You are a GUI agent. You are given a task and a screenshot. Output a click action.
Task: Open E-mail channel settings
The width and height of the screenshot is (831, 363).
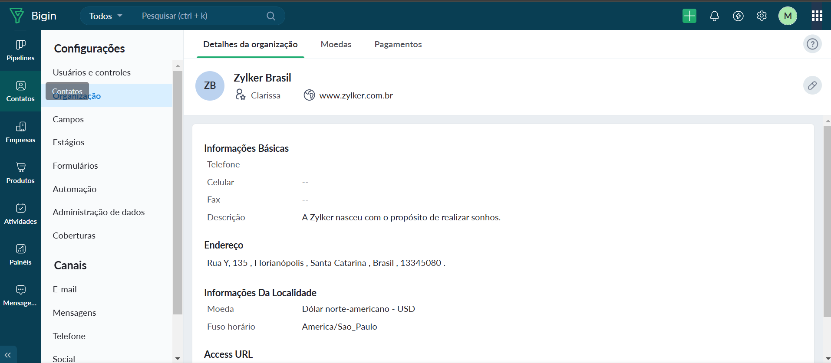pos(107,289)
